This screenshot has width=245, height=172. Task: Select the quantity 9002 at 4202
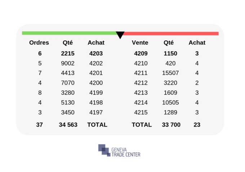coord(68,63)
